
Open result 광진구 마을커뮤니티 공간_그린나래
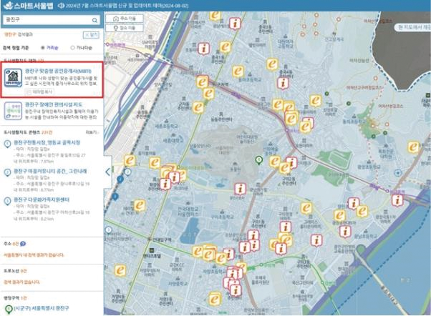pos(50,171)
